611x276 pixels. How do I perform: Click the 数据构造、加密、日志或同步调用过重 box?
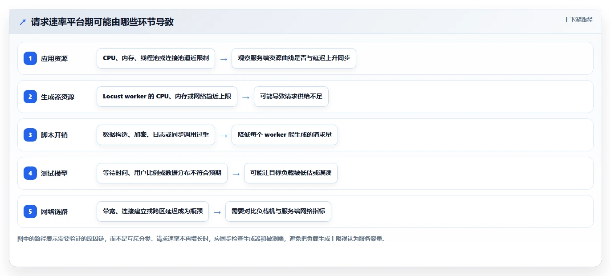coord(156,135)
